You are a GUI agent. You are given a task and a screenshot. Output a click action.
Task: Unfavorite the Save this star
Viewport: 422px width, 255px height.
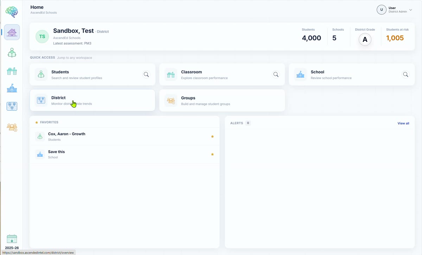[212, 155]
